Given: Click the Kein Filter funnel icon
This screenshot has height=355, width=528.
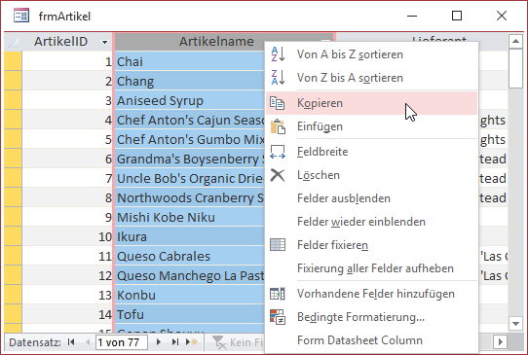Looking at the screenshot, I should point(219,342).
